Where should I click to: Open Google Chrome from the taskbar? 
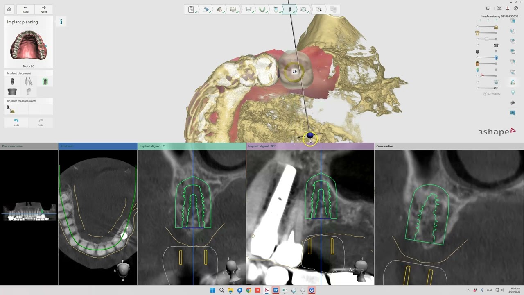tap(248, 290)
